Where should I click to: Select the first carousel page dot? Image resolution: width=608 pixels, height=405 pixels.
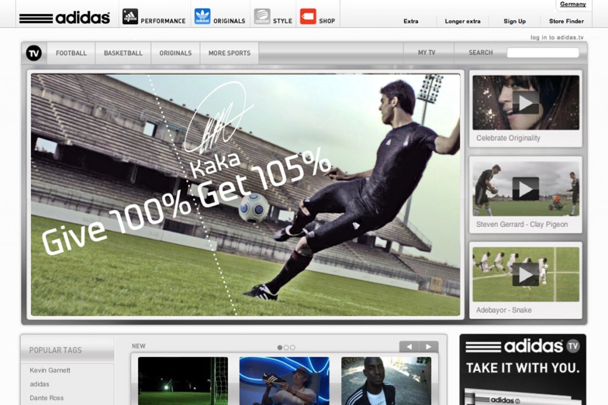pyautogui.click(x=280, y=347)
